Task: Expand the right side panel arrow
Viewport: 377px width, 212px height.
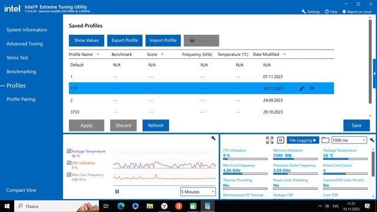Action: click(x=375, y=74)
